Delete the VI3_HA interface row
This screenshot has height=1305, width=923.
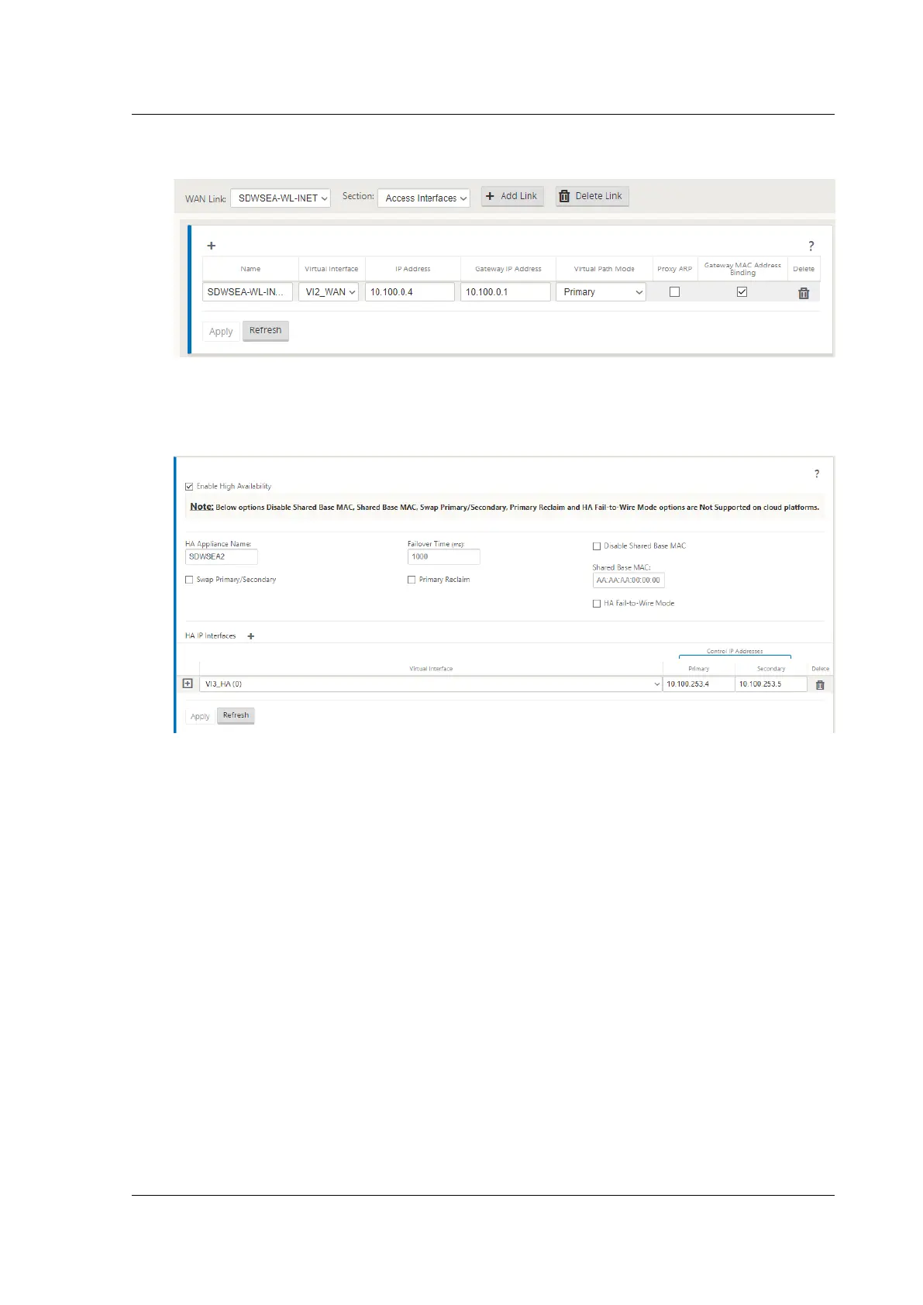click(x=820, y=685)
